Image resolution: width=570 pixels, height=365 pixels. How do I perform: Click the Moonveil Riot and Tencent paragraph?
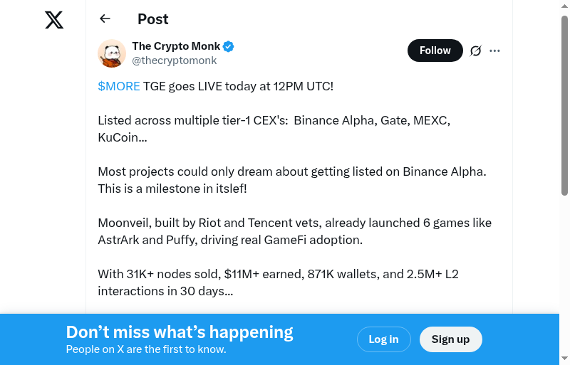tap(294, 231)
